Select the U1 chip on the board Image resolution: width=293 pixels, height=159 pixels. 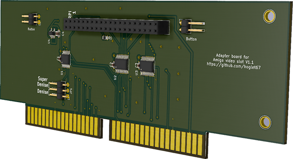click(x=66, y=59)
